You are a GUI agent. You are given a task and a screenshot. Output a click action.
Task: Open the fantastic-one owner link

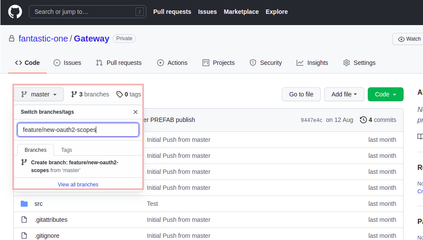[43, 38]
